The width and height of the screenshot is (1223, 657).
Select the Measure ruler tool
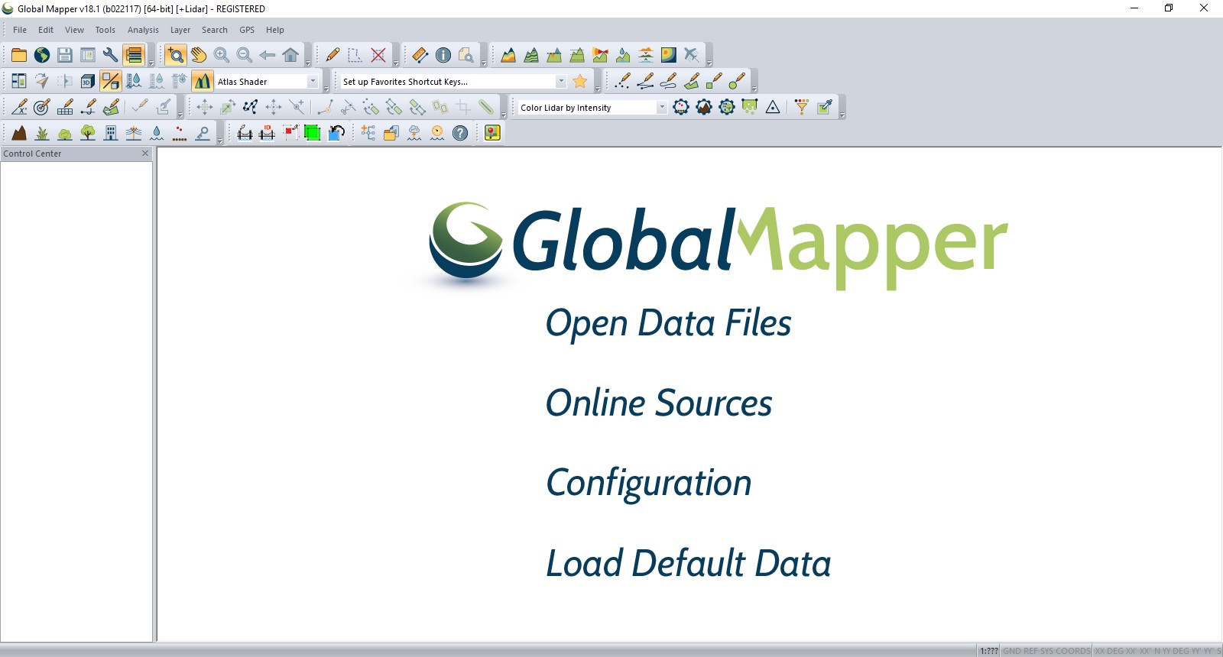point(420,55)
